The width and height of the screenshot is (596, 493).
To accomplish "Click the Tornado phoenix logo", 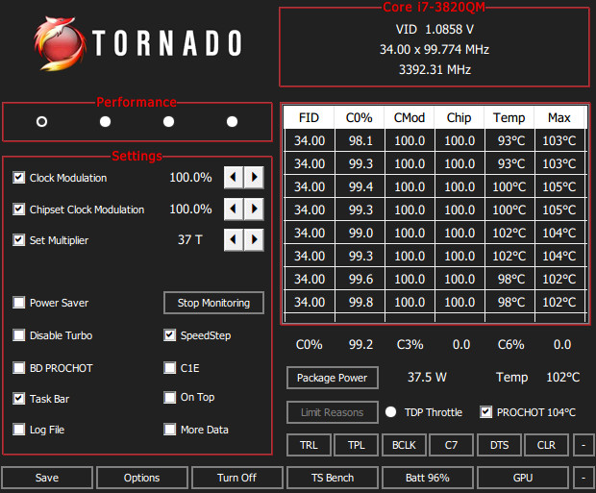I will click(60, 43).
